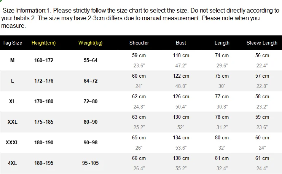This screenshot has height=174, width=282.
Task: Click the 138 cm bust measurement
Action: (x=181, y=158)
